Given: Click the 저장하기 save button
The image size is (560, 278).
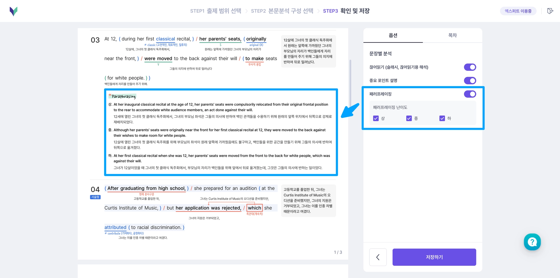Looking at the screenshot, I should point(434,257).
